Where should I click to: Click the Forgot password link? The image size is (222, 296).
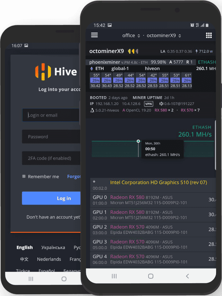74,177
